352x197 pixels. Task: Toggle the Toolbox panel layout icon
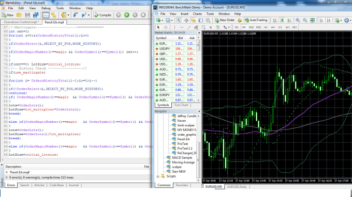(46, 15)
